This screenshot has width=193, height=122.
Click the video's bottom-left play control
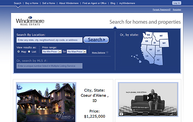click(x=121, y=114)
